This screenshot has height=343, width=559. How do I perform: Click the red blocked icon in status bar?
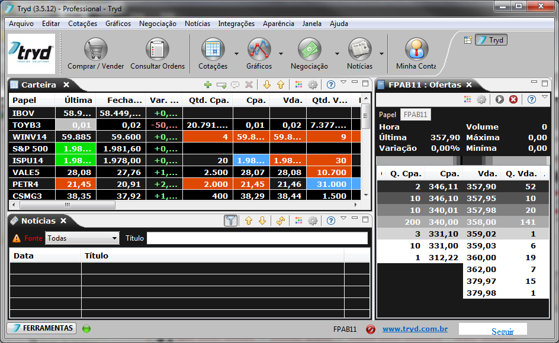pos(371,329)
